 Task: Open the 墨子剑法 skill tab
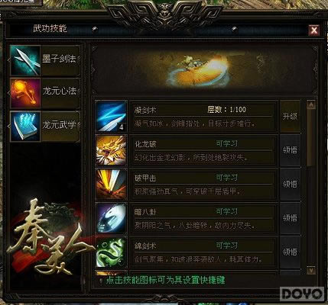coord(60,60)
